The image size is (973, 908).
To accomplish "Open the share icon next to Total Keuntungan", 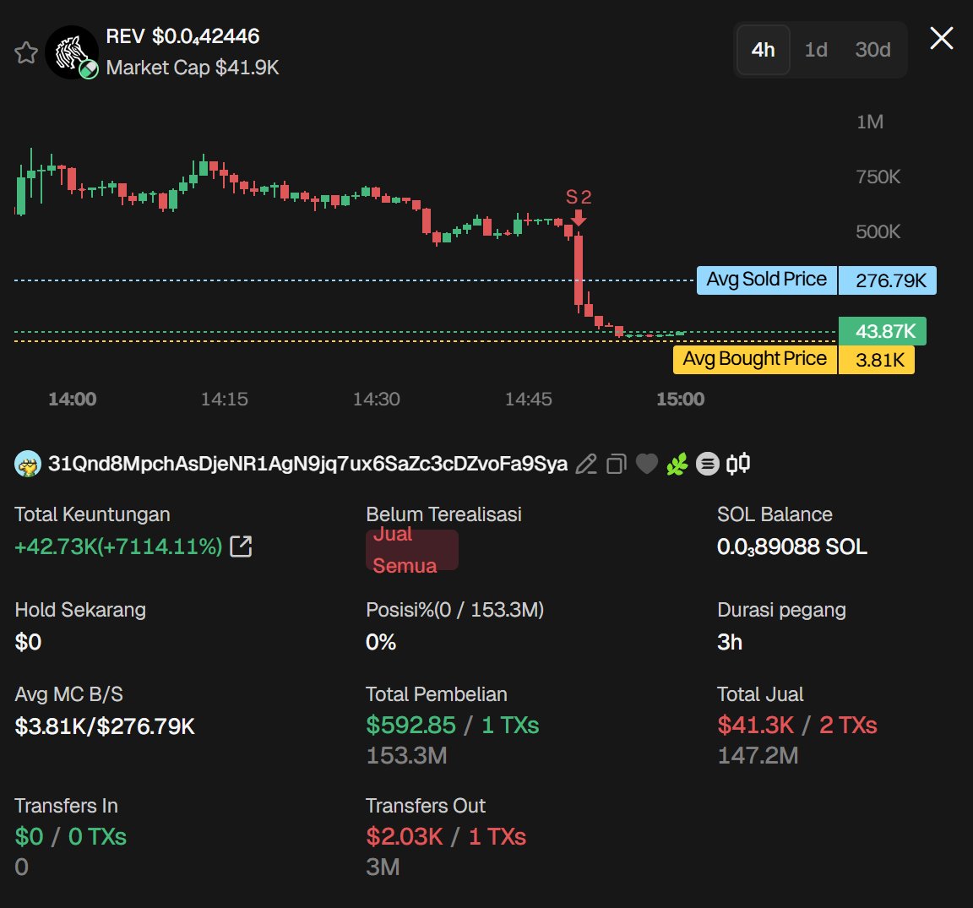I will 241,546.
